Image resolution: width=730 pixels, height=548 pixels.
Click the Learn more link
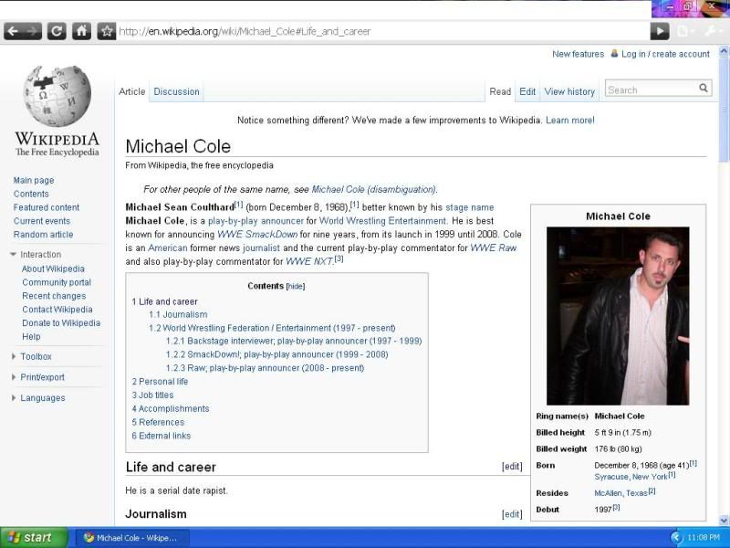click(570, 121)
